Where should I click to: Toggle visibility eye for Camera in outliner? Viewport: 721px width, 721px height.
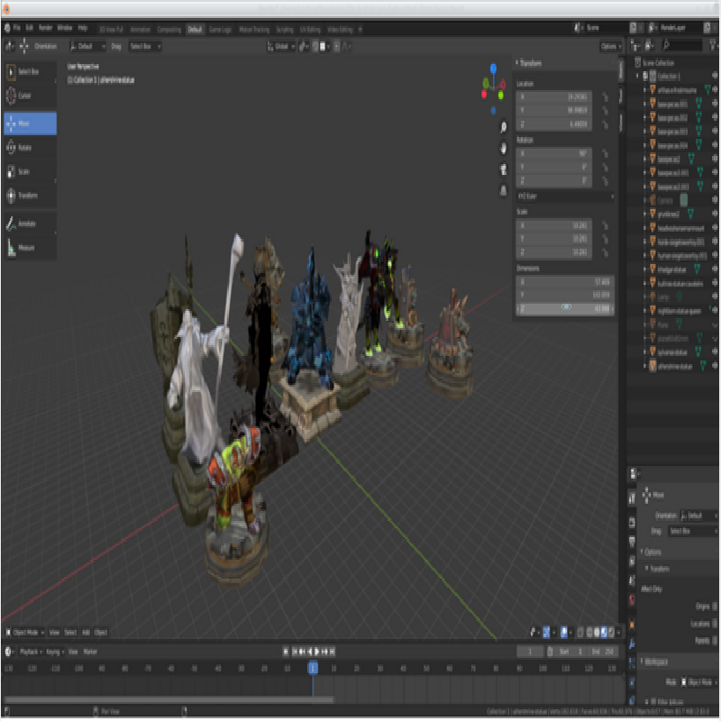715,200
